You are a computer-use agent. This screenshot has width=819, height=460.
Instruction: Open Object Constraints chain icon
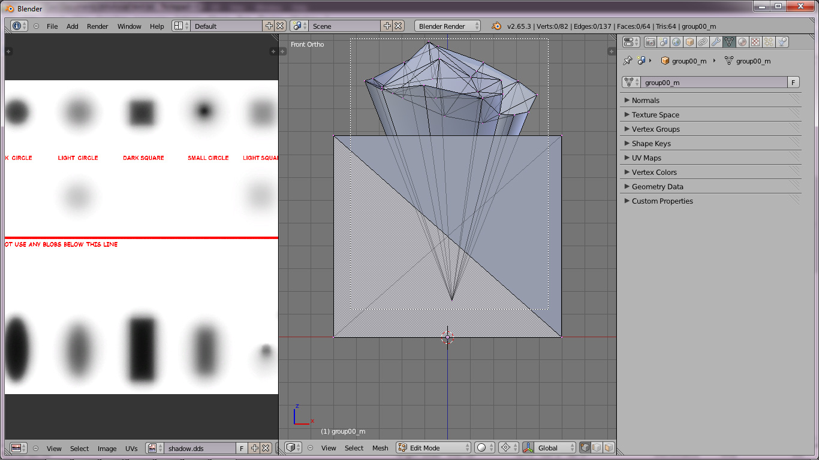[x=703, y=42]
